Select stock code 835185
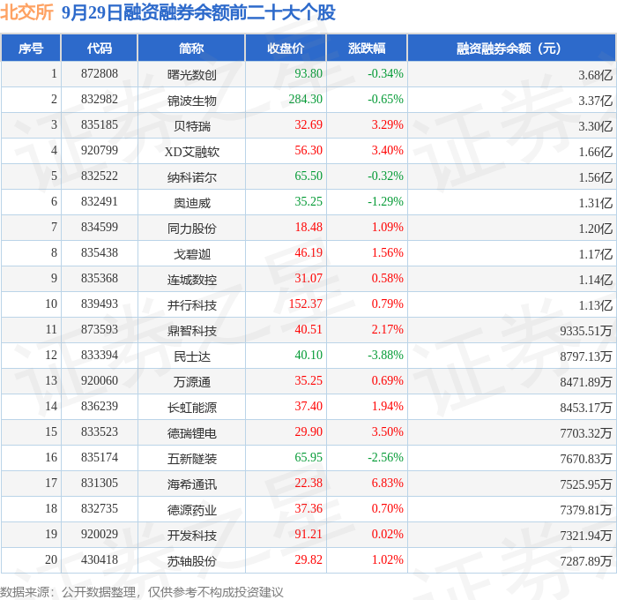The image size is (617, 600). 100,125
